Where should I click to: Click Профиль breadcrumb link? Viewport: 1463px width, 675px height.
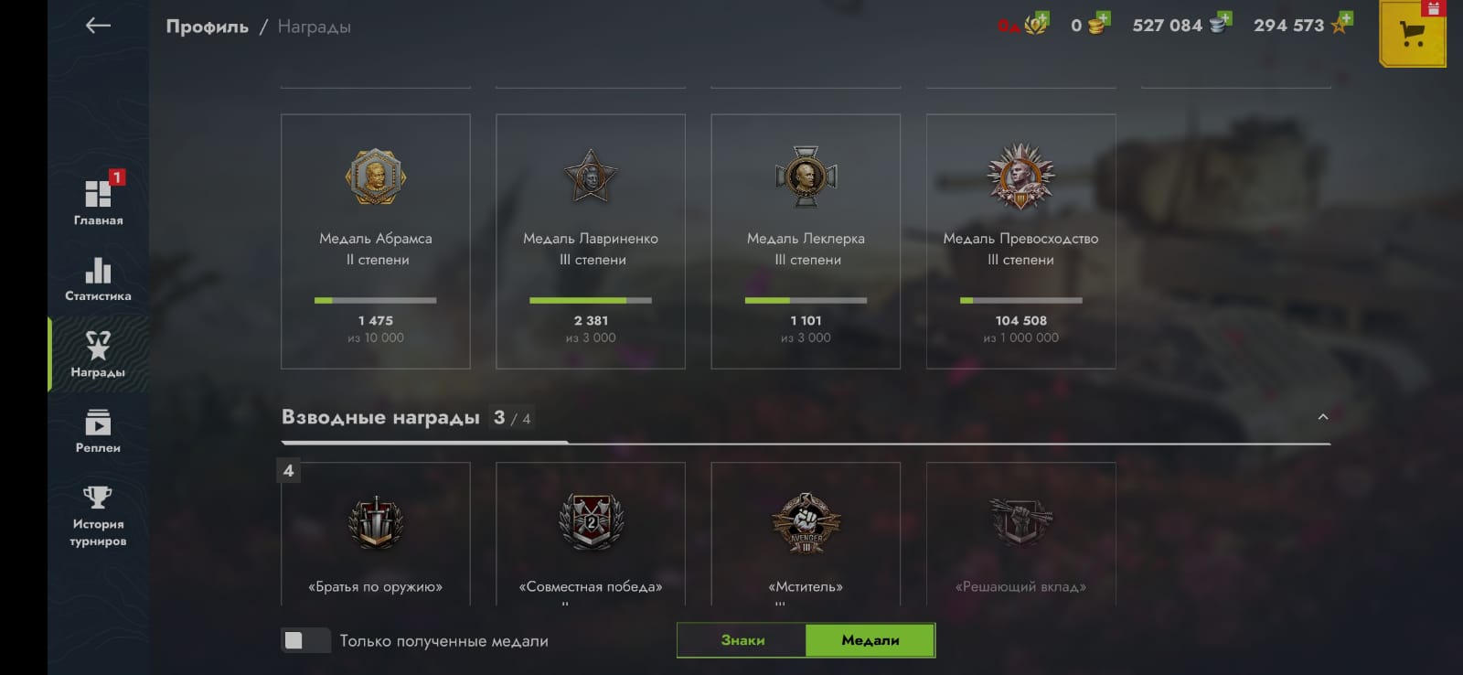click(x=208, y=27)
